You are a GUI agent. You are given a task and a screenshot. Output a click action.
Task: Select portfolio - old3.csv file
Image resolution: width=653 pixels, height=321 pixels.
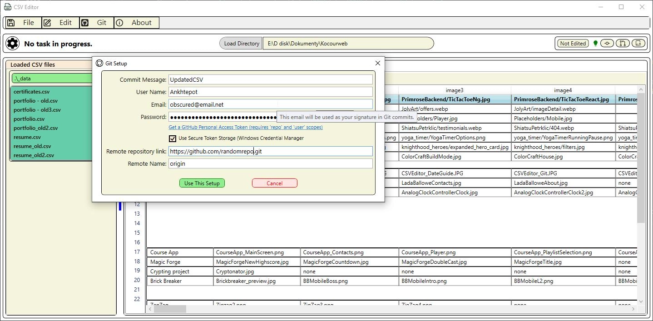pos(37,110)
